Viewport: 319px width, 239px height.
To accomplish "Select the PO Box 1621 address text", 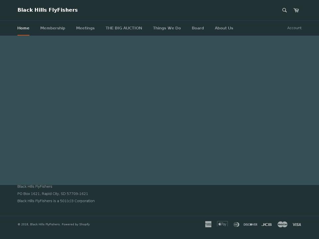I will (x=53, y=194).
